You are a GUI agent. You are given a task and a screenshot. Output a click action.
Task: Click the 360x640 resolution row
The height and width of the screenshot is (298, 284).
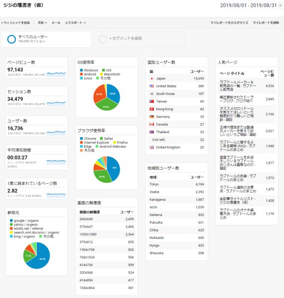coord(107,219)
